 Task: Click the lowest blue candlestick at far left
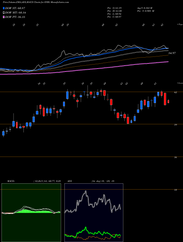tap(3, 133)
